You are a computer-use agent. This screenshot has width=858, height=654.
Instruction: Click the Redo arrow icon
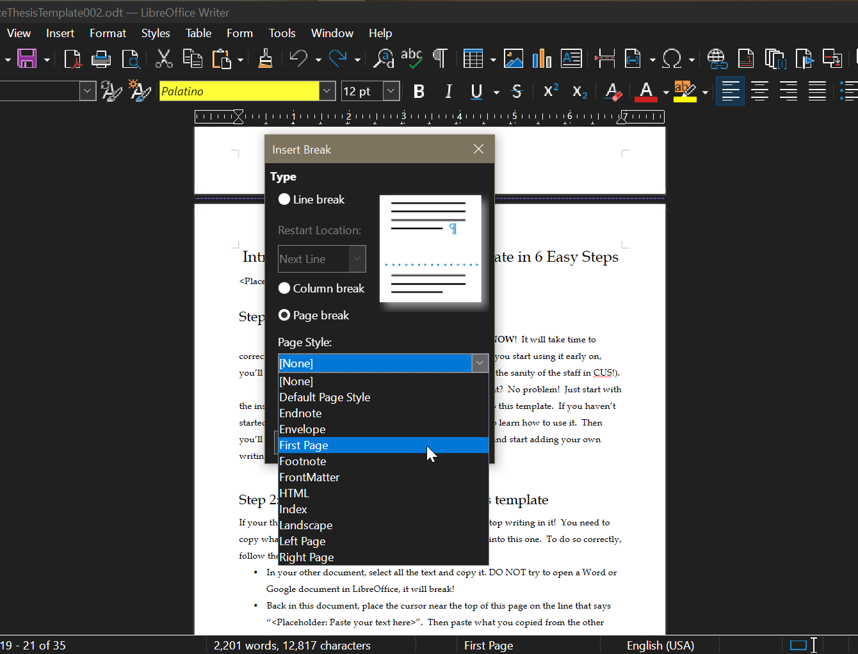337,59
